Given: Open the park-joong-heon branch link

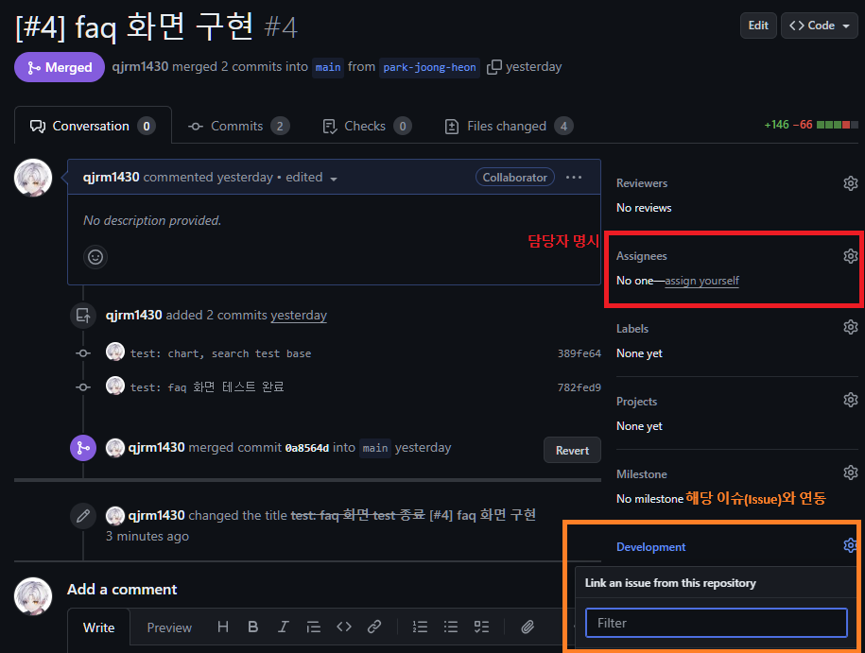Looking at the screenshot, I should [429, 67].
